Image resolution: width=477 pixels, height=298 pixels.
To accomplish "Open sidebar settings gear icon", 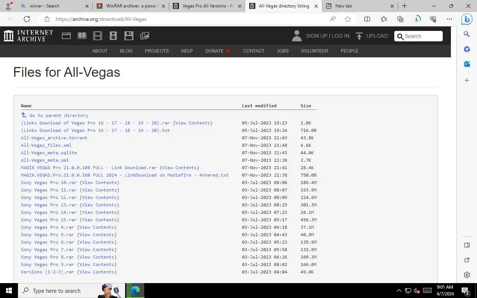I will tap(467, 275).
